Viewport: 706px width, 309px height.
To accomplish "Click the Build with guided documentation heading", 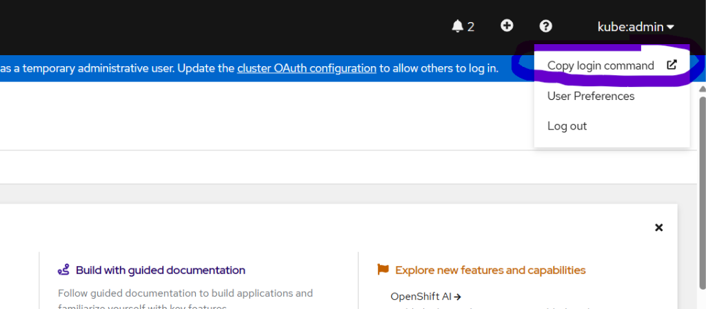I will click(x=161, y=270).
